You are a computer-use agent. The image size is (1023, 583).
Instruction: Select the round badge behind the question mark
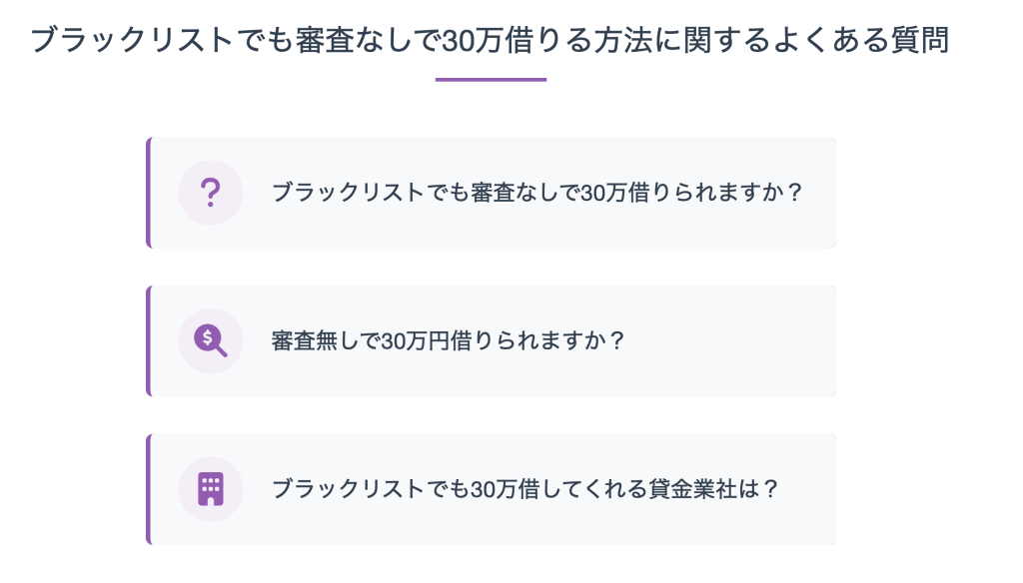click(x=210, y=193)
